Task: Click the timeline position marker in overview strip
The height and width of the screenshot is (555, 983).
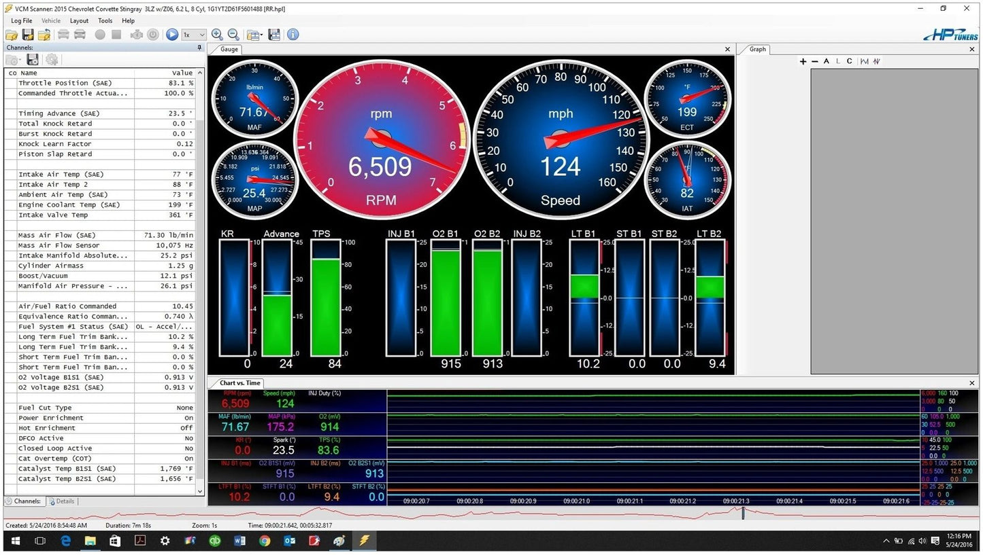Action: [x=743, y=513]
